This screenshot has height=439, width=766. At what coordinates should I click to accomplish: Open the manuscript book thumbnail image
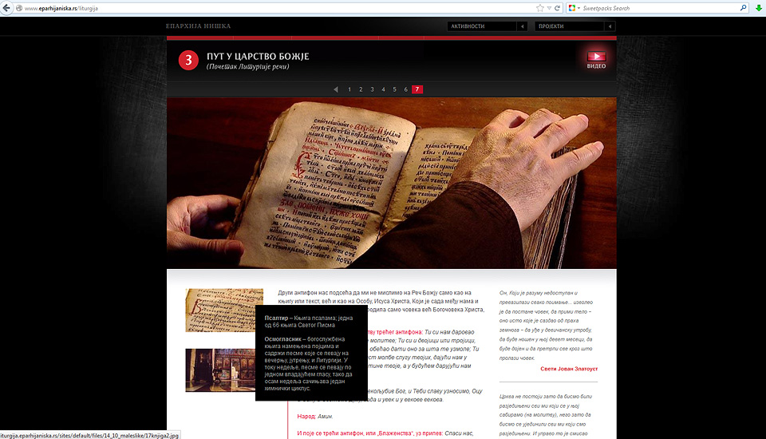224,310
